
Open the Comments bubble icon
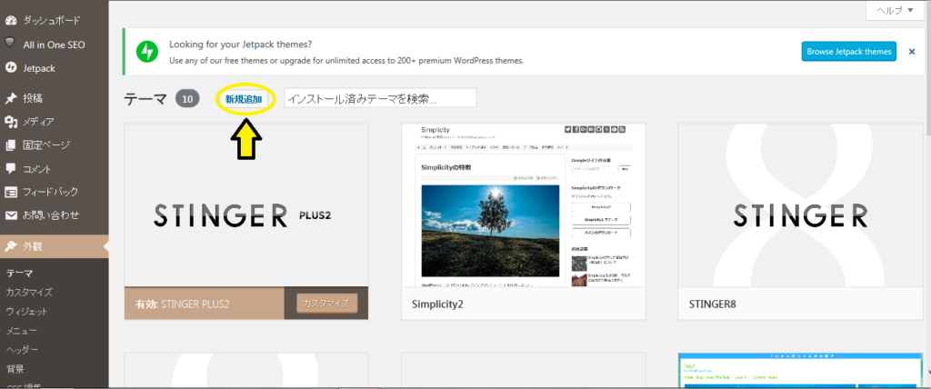(x=11, y=168)
